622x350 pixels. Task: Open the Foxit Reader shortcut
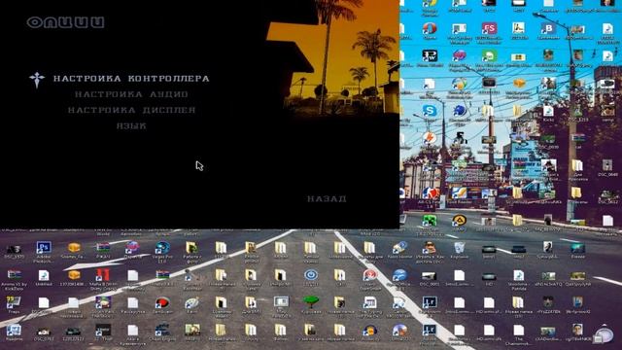(460, 195)
